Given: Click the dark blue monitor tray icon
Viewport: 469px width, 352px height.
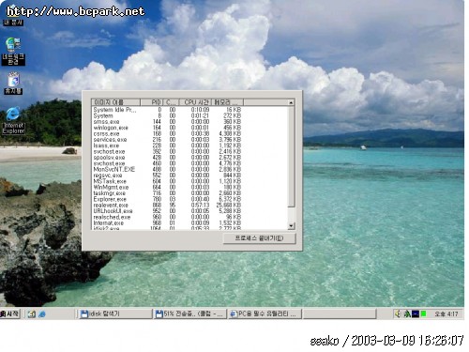Looking at the screenshot, I should click(416, 314).
